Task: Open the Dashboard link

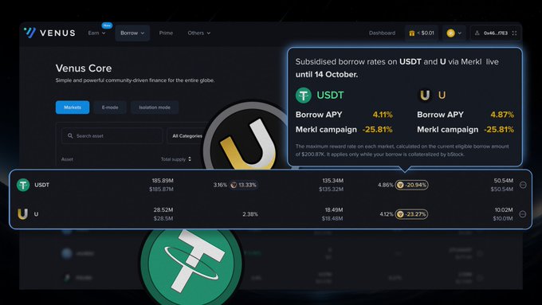Action: (x=382, y=33)
